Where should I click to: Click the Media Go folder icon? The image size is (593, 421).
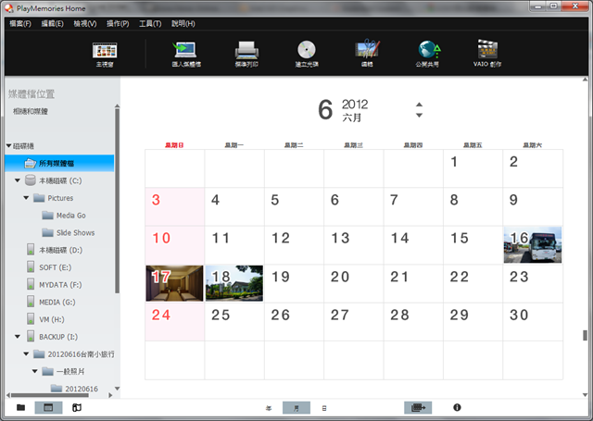coord(47,216)
